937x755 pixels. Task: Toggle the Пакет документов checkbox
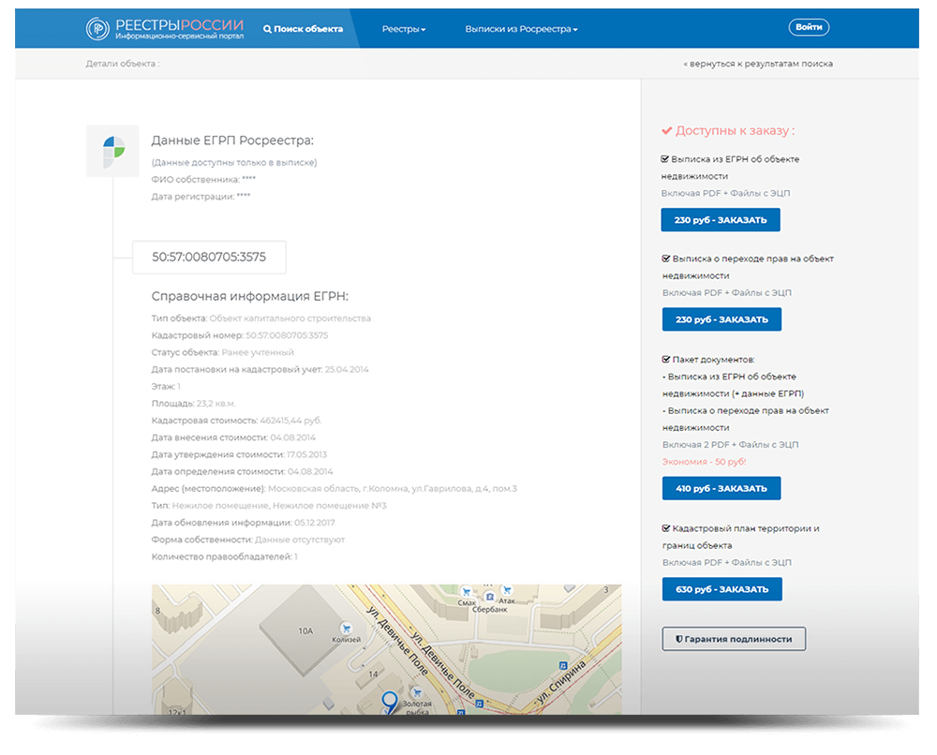coord(666,360)
